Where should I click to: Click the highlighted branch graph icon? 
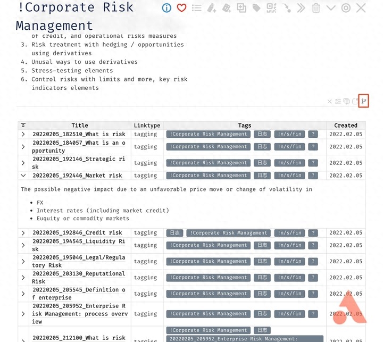pyautogui.click(x=364, y=101)
